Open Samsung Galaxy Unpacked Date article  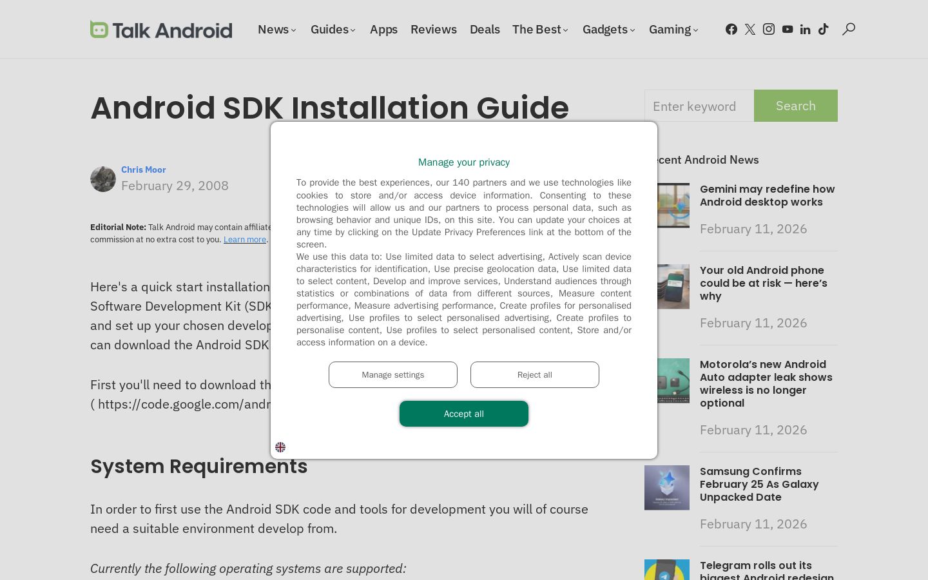pos(759,484)
